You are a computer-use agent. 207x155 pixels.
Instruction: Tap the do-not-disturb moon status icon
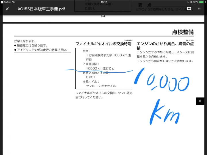[x=188, y=2]
